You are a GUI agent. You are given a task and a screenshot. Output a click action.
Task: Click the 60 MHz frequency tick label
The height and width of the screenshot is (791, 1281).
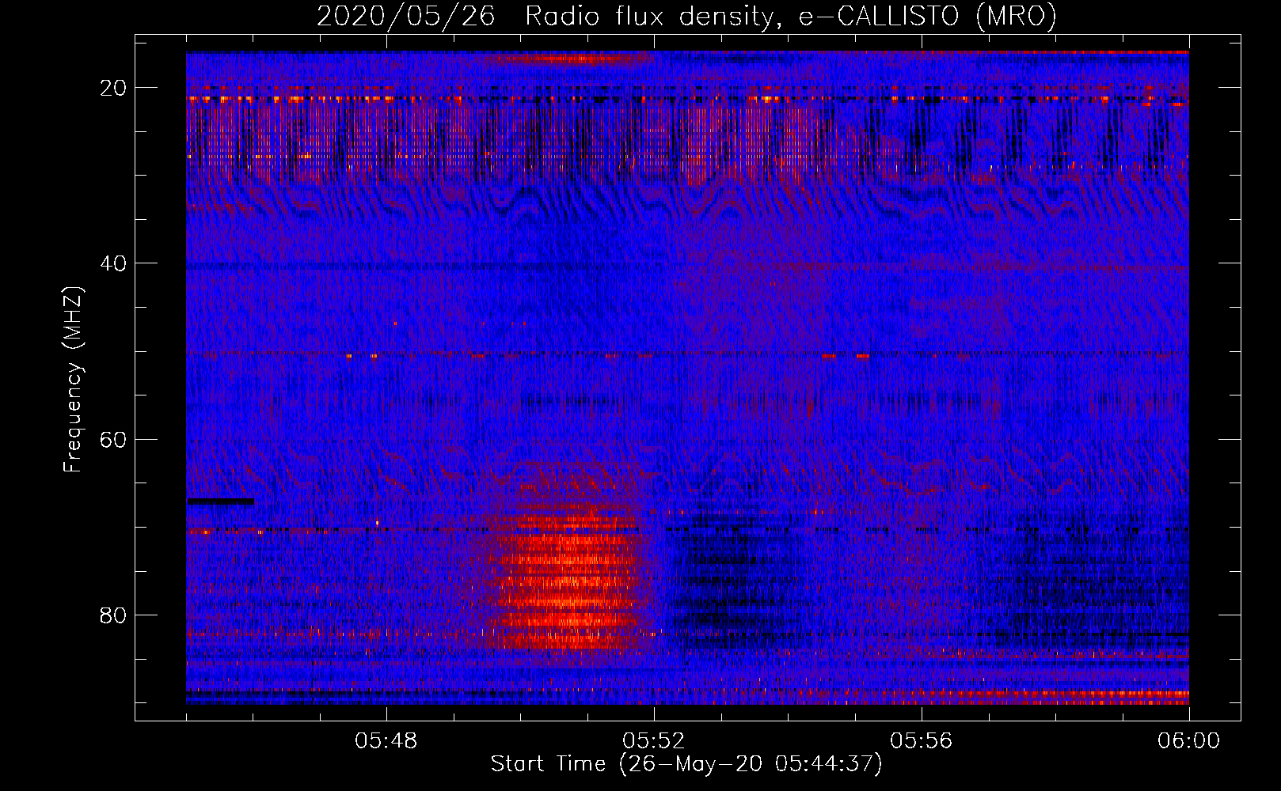(114, 439)
